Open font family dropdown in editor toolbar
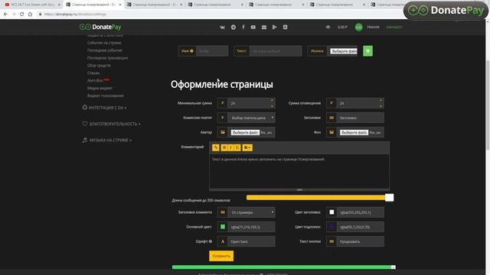 (247, 147)
